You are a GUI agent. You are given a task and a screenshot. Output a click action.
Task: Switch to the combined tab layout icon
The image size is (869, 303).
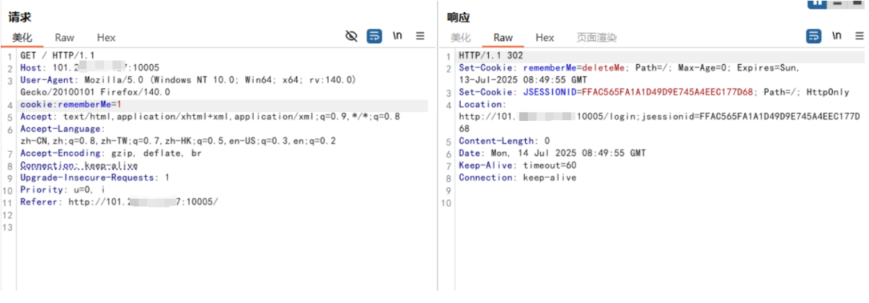(x=857, y=3)
